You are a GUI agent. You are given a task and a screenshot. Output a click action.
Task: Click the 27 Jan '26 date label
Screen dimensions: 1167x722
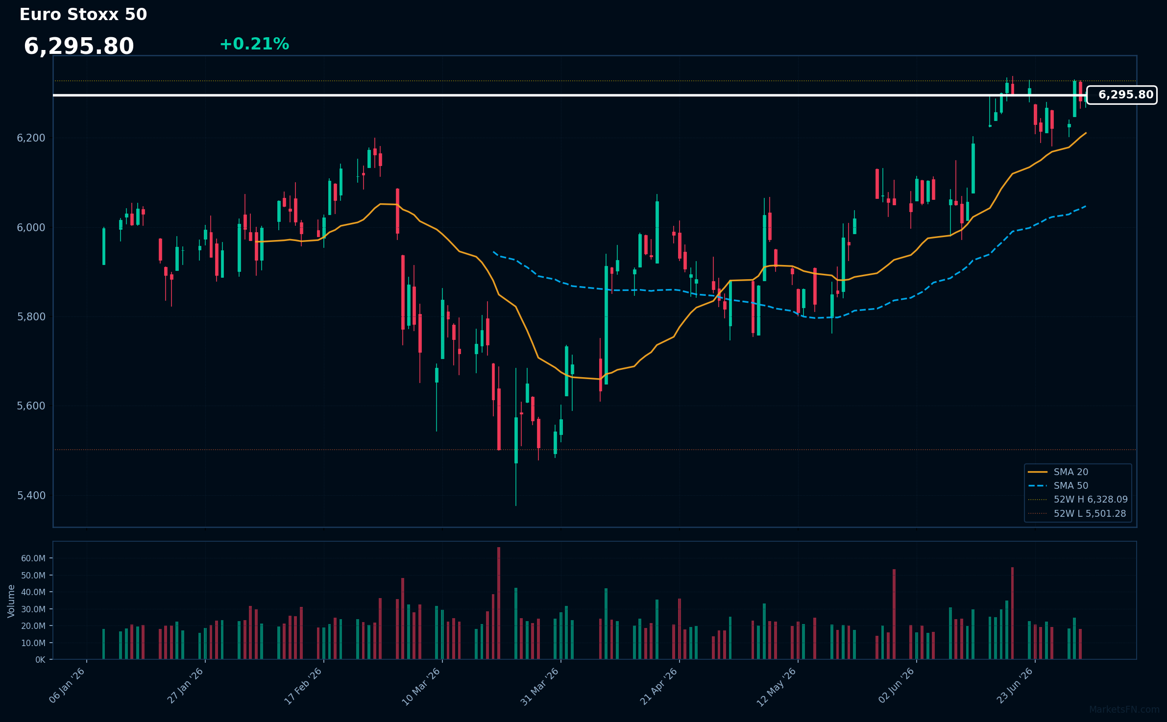(x=186, y=685)
